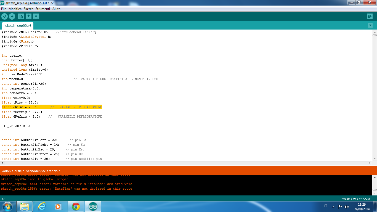
Task: Open the Strumenti menu
Action: tap(43, 9)
